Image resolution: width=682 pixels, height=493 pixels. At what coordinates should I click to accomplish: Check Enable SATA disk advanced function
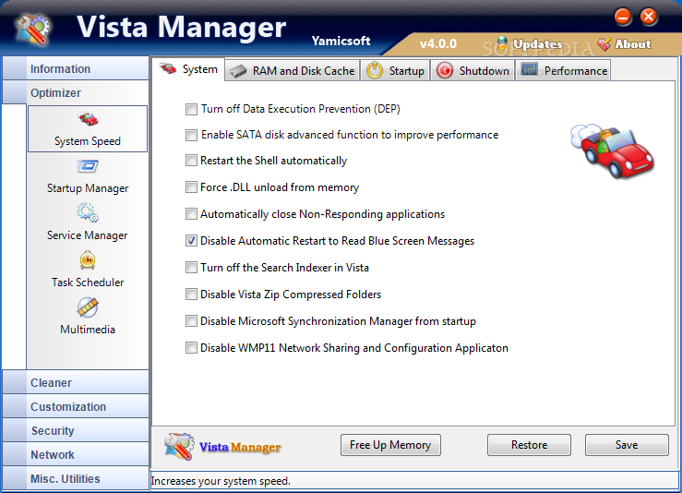[191, 135]
